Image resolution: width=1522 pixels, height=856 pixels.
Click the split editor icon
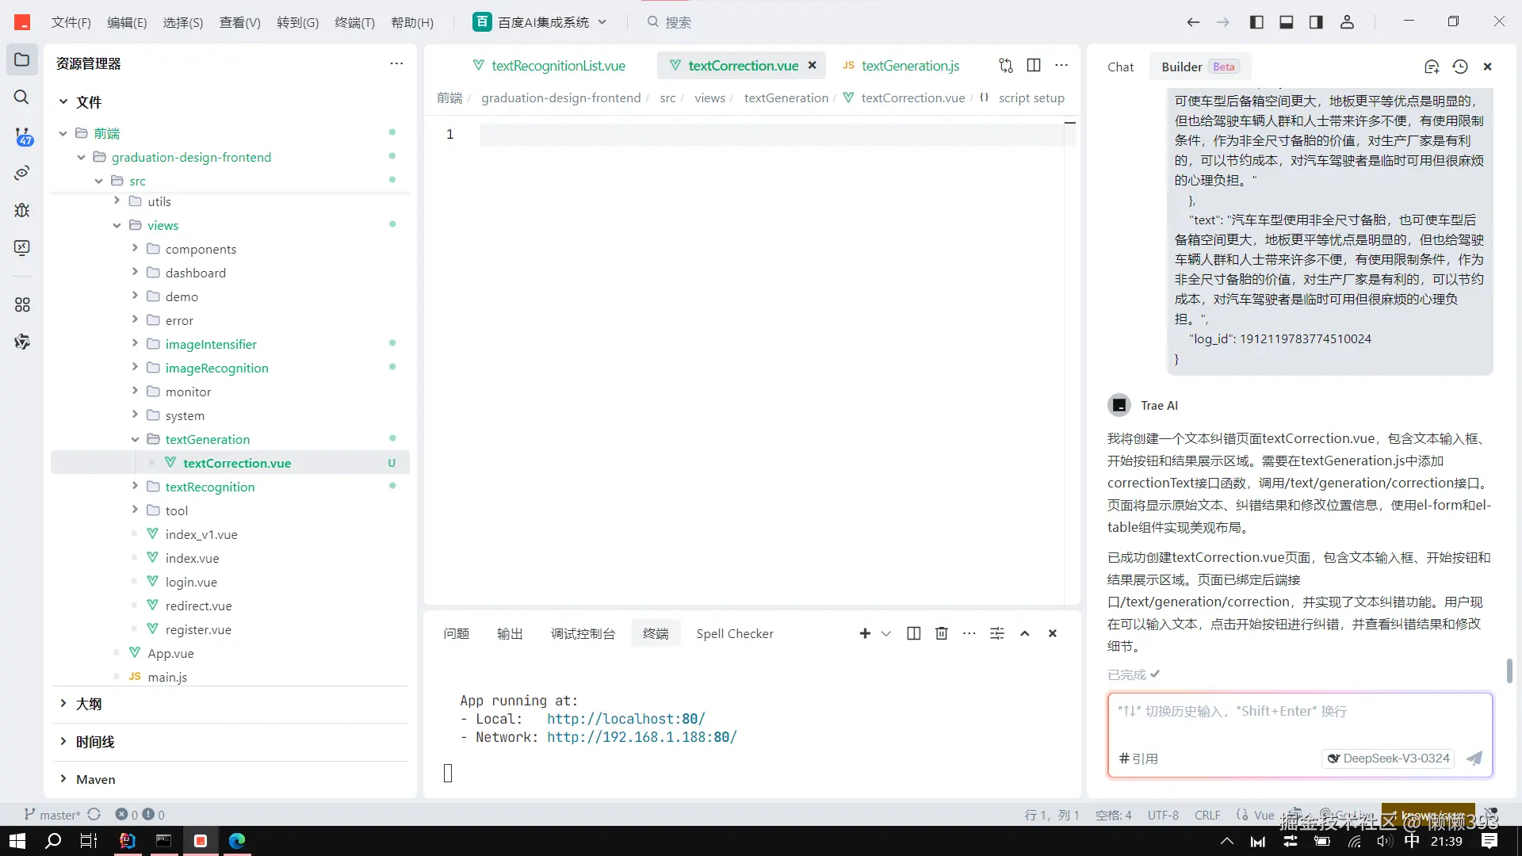(x=1034, y=65)
